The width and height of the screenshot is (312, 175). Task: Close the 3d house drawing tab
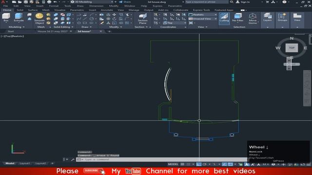101,31
